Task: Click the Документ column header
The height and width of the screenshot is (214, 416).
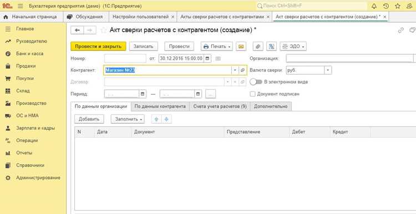Action: point(177,132)
